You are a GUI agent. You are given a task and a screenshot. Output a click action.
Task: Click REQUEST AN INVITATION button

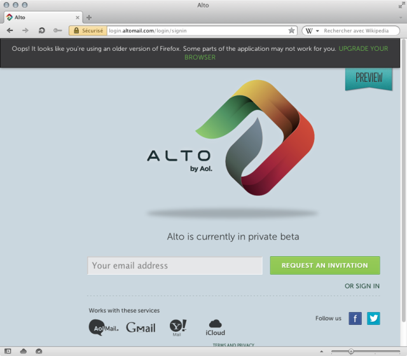(x=325, y=266)
